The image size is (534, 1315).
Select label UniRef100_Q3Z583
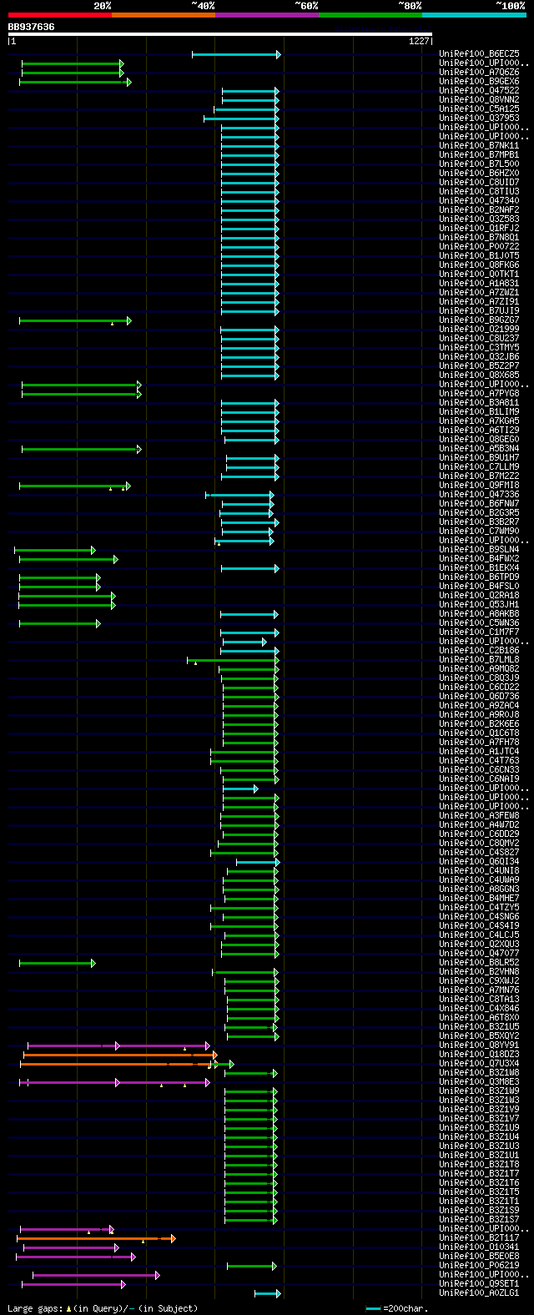pyautogui.click(x=479, y=219)
